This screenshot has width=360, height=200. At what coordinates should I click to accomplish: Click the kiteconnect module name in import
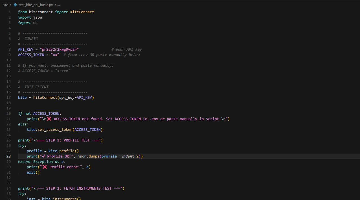coord(41,12)
